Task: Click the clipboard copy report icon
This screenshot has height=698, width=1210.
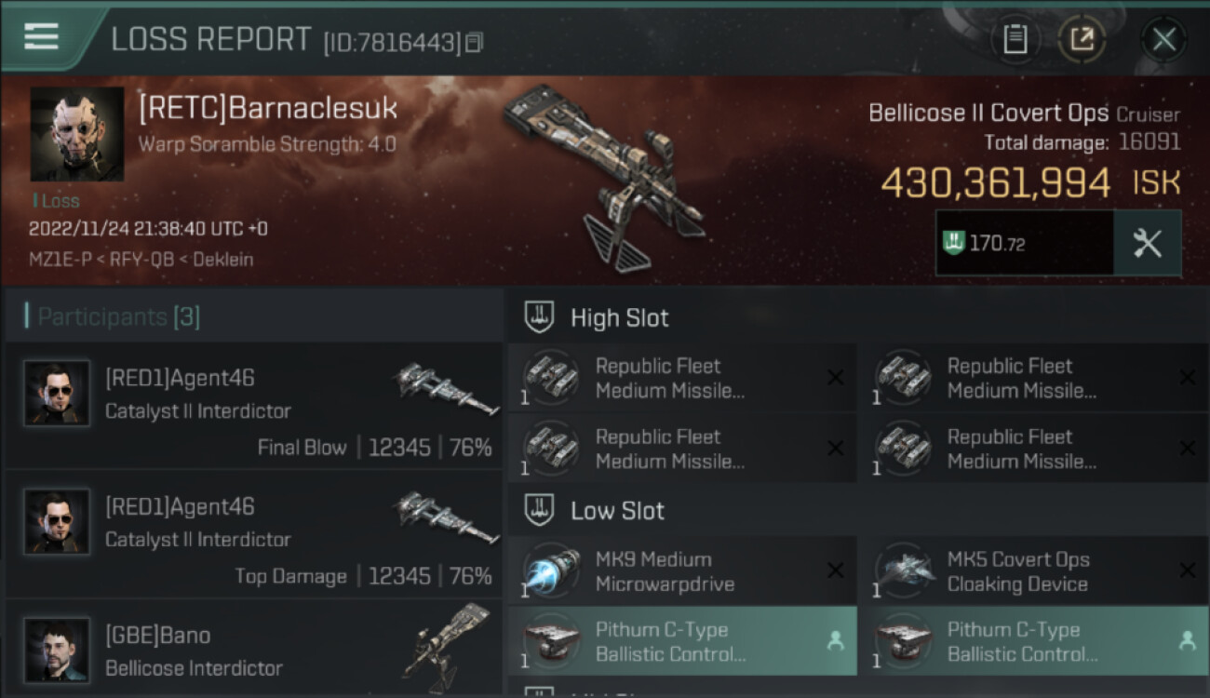Action: pyautogui.click(x=1015, y=39)
